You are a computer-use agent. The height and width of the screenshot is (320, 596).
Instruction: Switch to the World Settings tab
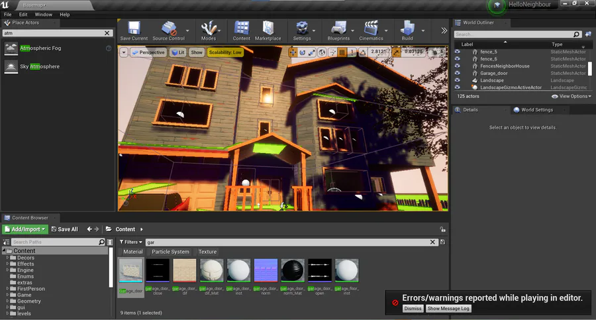click(x=536, y=109)
